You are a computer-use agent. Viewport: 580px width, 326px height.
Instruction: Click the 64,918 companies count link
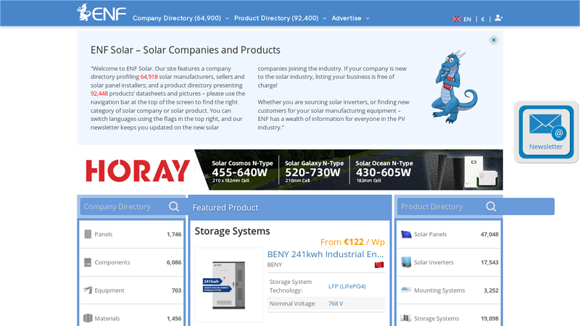(149, 77)
